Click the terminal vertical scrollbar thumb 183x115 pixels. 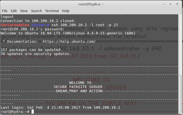[x=180, y=94]
